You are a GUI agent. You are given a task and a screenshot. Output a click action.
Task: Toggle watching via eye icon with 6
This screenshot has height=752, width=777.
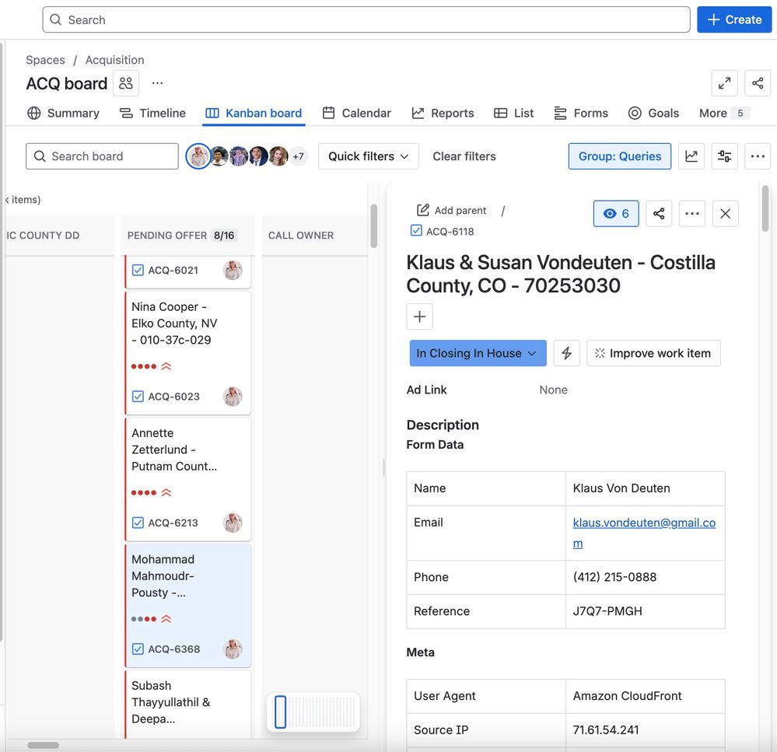(616, 214)
